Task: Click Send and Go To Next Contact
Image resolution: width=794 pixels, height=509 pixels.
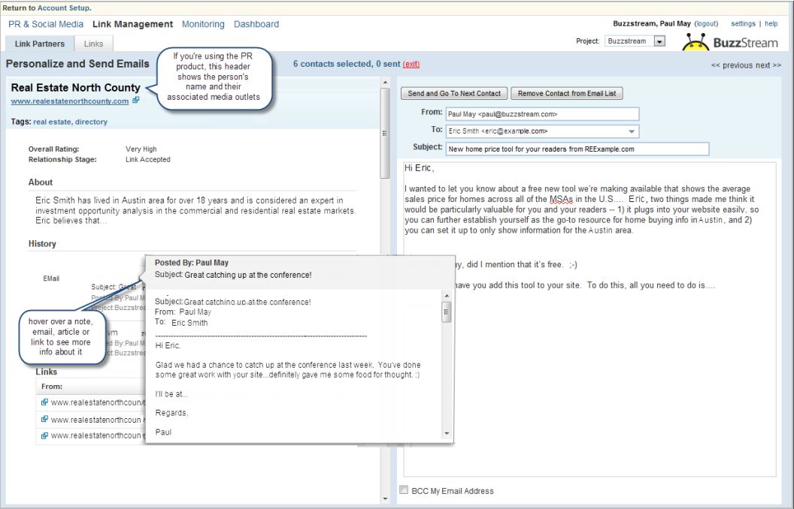Action: [x=454, y=94]
